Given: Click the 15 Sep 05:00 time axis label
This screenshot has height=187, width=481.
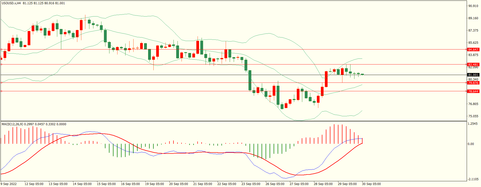Looking at the screenshot, I should 106,184.
